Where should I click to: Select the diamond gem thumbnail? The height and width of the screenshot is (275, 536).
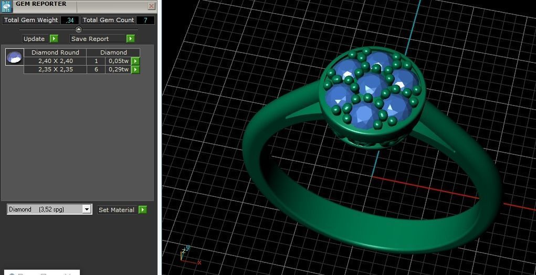[15, 57]
